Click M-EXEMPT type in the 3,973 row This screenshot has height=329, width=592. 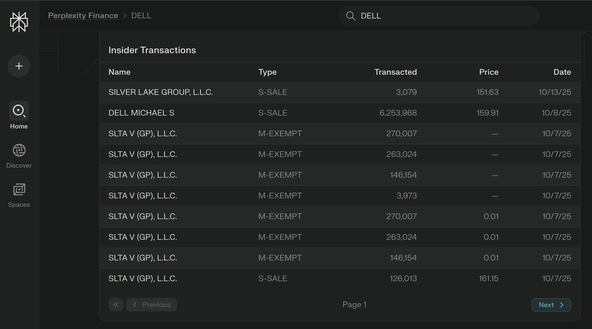click(280, 196)
